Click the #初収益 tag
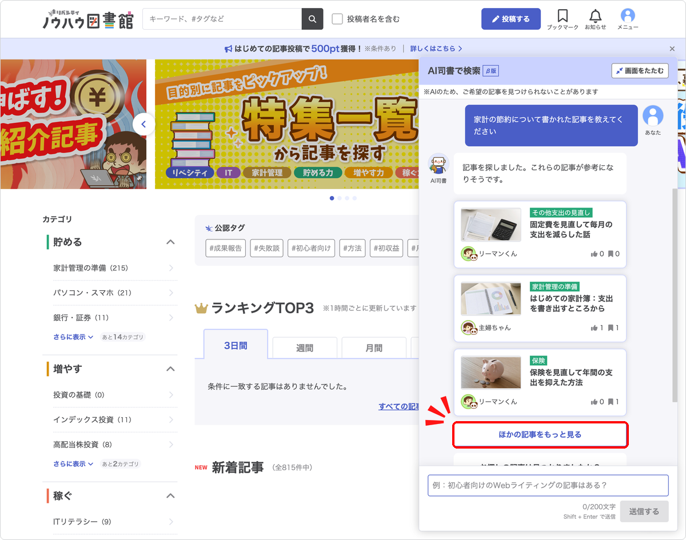This screenshot has width=686, height=540. [386, 249]
